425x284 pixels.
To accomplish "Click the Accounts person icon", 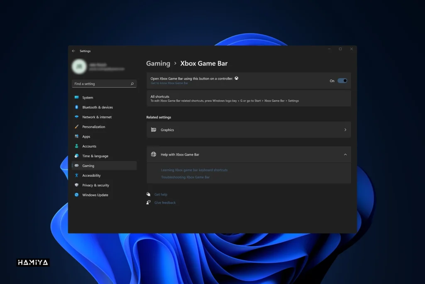I will point(77,146).
